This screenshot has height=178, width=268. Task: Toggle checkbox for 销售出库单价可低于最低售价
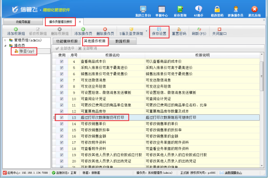(x=62, y=74)
